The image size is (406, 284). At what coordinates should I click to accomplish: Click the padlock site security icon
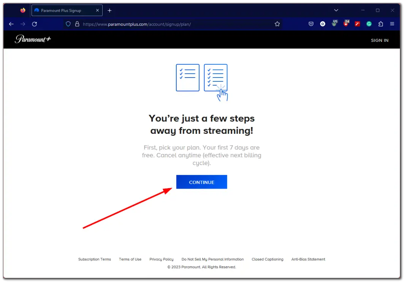(77, 24)
